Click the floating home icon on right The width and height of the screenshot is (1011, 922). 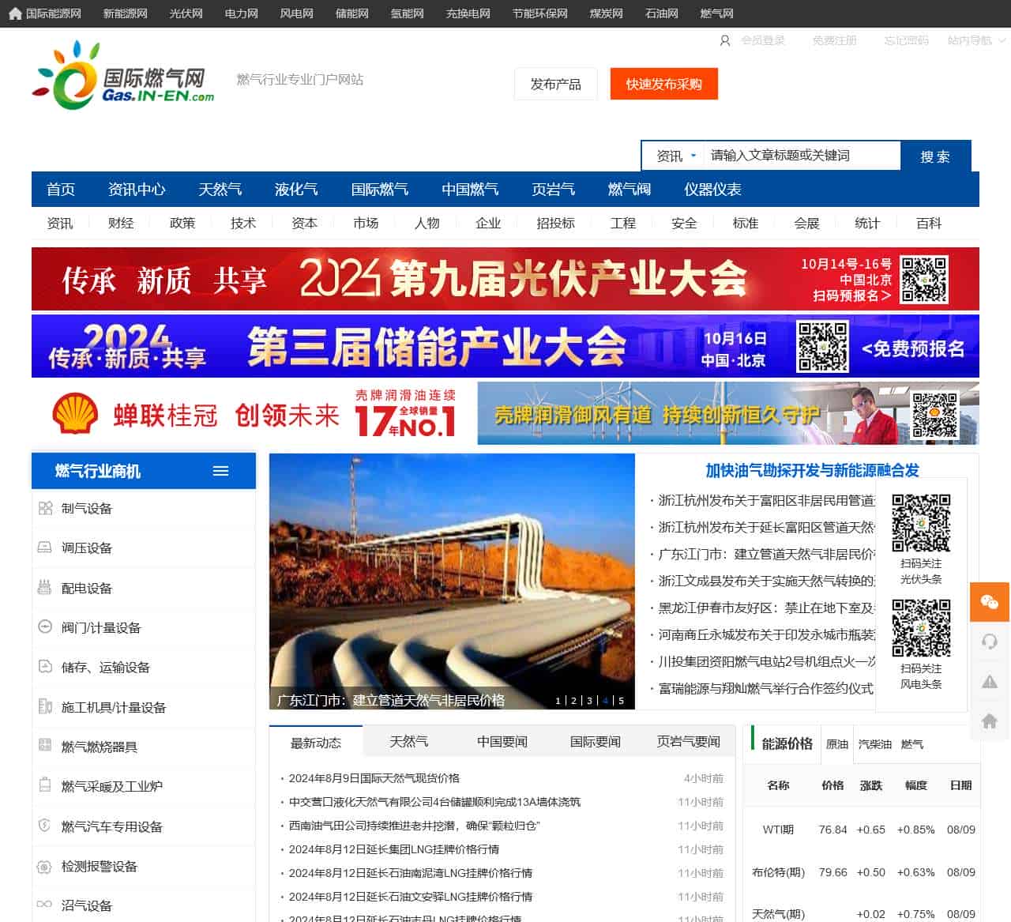(x=990, y=721)
